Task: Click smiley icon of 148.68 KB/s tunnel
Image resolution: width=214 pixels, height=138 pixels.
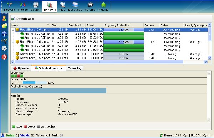Action: [22, 34]
